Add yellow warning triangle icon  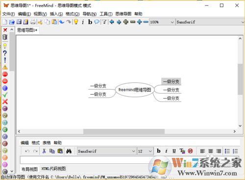5,67
